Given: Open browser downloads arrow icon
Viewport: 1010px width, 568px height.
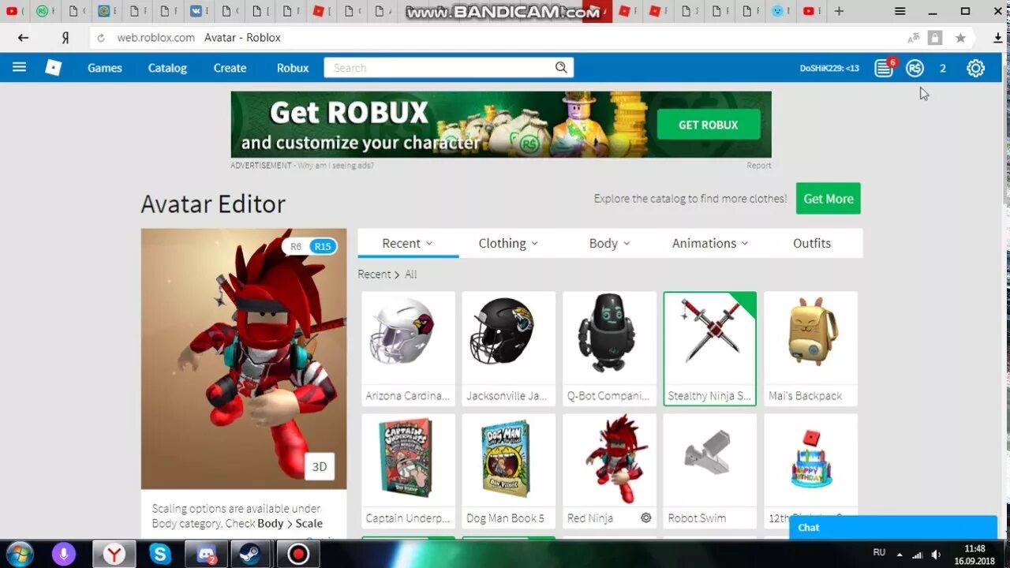Looking at the screenshot, I should (998, 38).
